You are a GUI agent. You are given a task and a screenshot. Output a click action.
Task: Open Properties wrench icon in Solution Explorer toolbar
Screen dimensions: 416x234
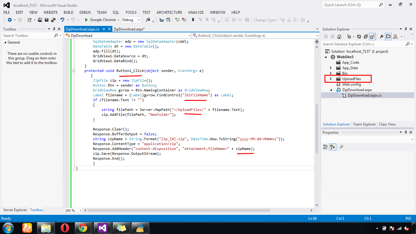click(382, 37)
